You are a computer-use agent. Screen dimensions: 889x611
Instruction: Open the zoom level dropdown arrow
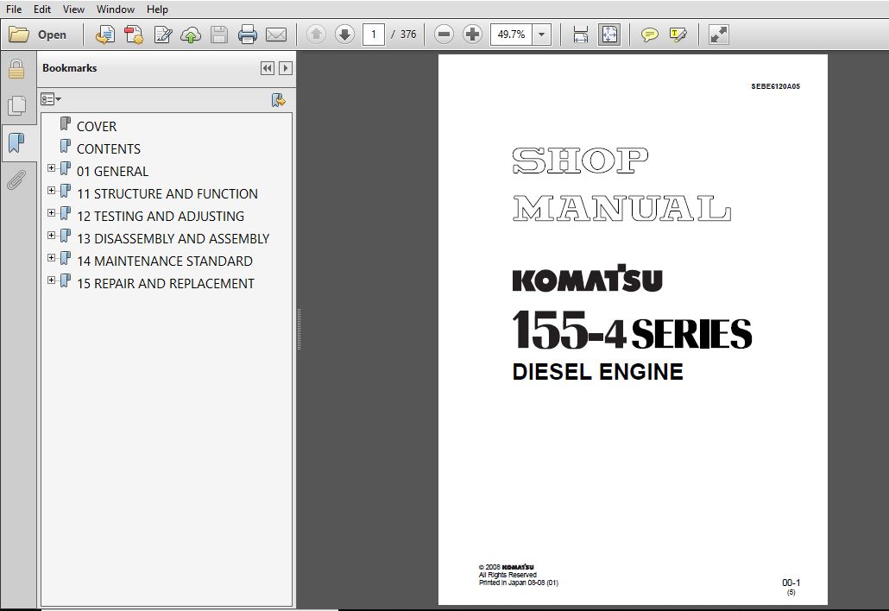pos(542,35)
